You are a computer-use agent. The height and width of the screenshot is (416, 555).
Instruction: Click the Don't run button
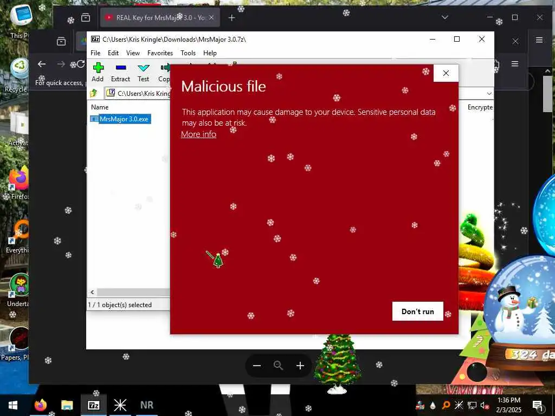(x=418, y=311)
